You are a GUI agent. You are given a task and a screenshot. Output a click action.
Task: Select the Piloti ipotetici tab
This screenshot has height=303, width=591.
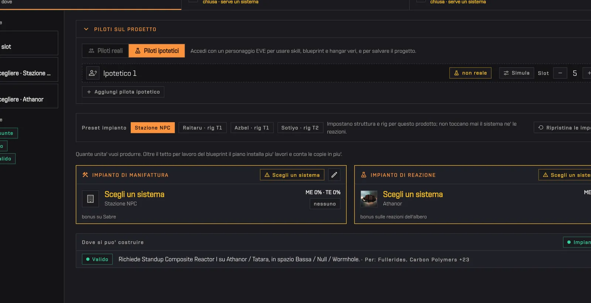(157, 51)
